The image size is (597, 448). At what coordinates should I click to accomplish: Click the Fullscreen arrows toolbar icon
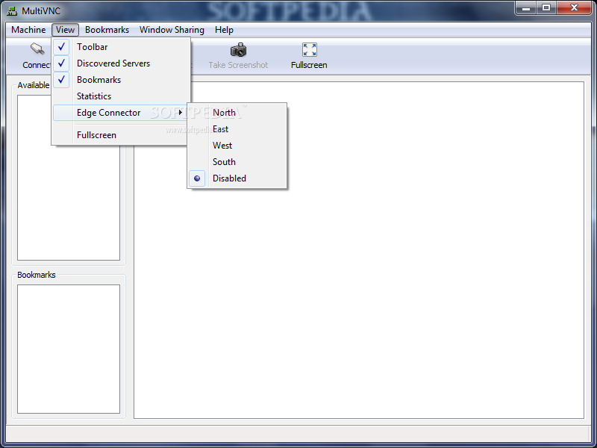click(x=309, y=50)
